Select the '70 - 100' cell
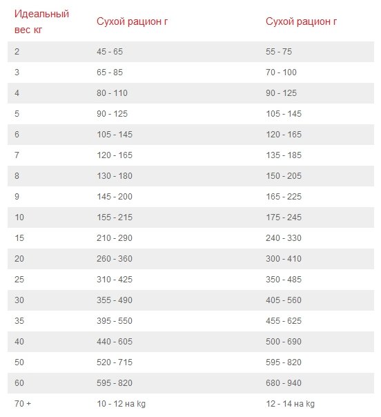Image resolution: width=381 pixels, height=417 pixels. (282, 72)
